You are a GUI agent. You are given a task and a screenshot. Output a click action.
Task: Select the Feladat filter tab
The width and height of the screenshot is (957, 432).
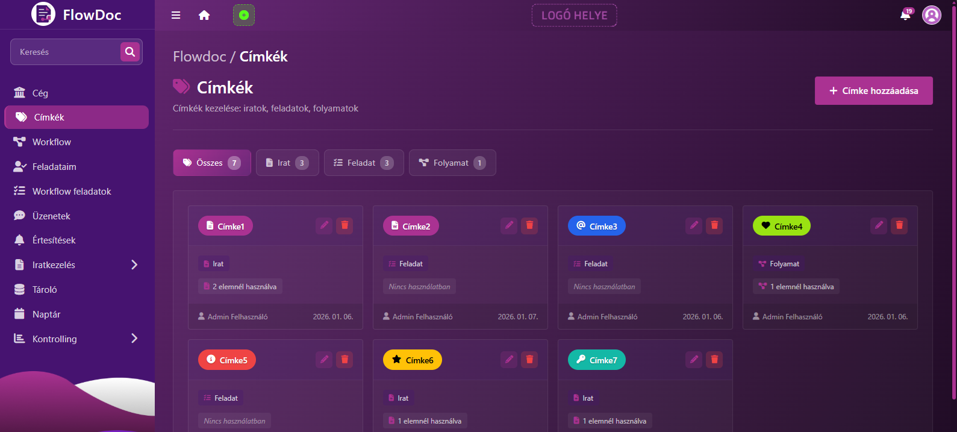point(363,163)
